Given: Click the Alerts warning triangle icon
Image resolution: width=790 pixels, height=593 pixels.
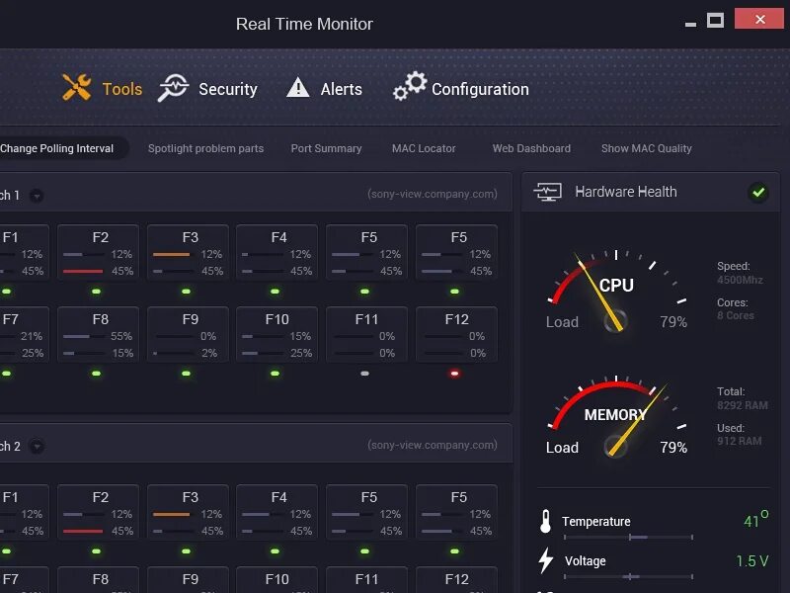Looking at the screenshot, I should pos(298,87).
